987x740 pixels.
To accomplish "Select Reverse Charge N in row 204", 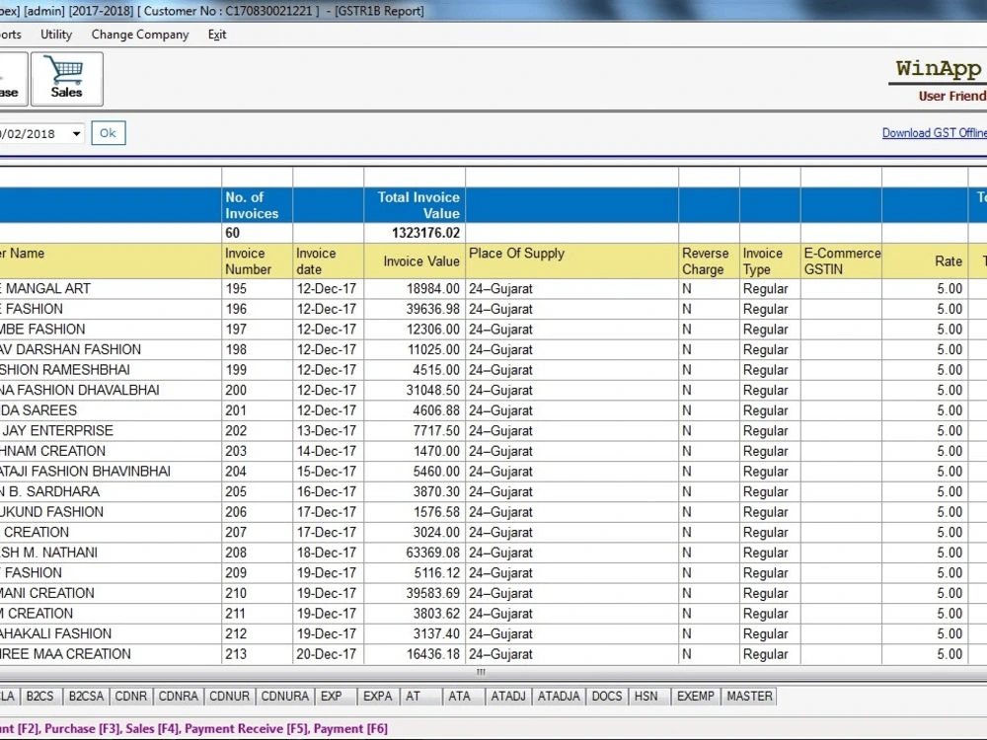I will 709,472.
